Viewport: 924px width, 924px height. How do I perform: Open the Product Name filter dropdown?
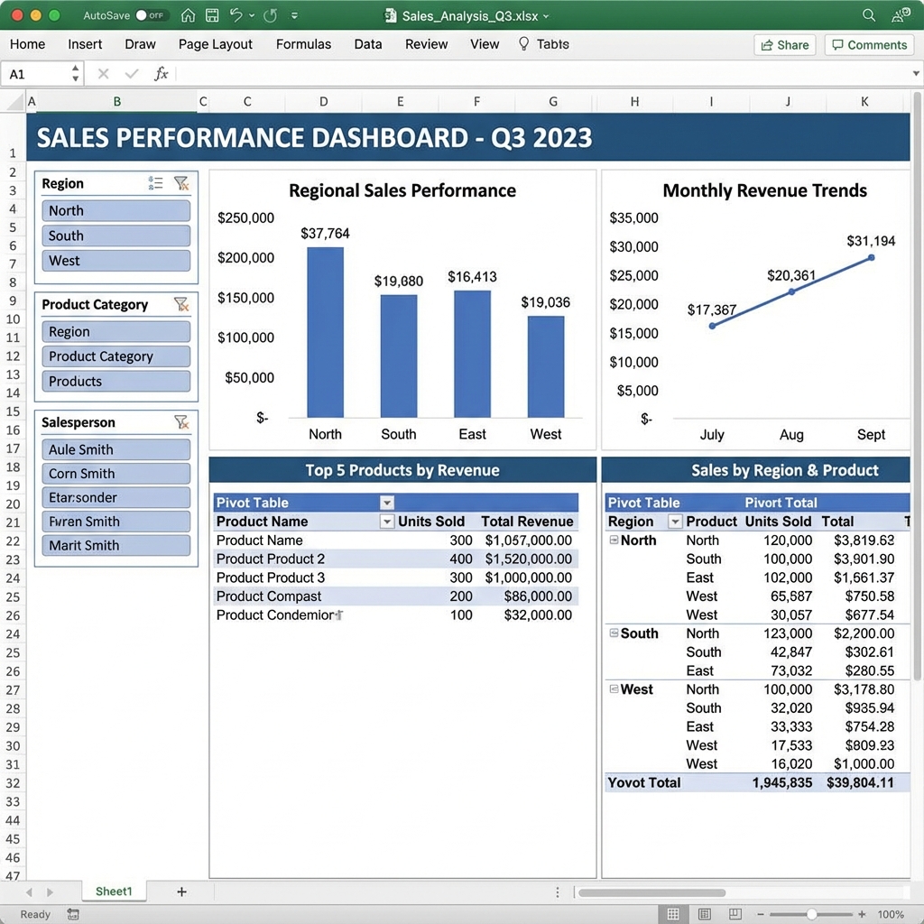[x=386, y=522]
